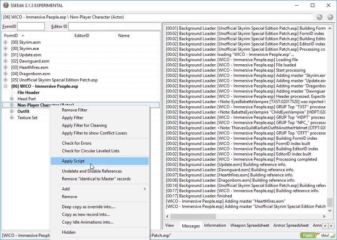Click the "Background Loader: finished" log line
The image size is (337, 240).
pyautogui.click(x=199, y=196)
